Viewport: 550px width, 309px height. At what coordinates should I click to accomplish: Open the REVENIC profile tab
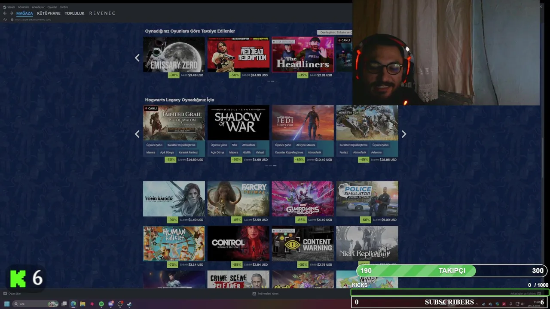coord(102,13)
